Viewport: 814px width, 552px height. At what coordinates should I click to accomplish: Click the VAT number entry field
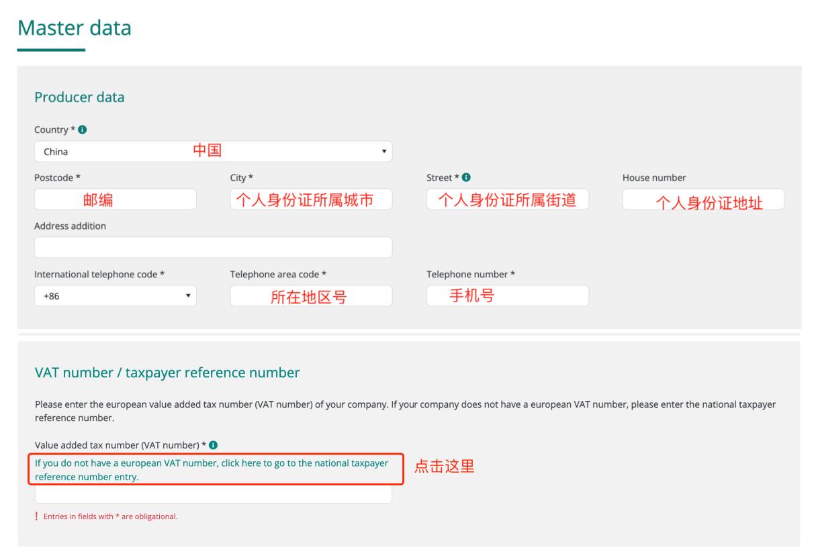tap(213, 495)
